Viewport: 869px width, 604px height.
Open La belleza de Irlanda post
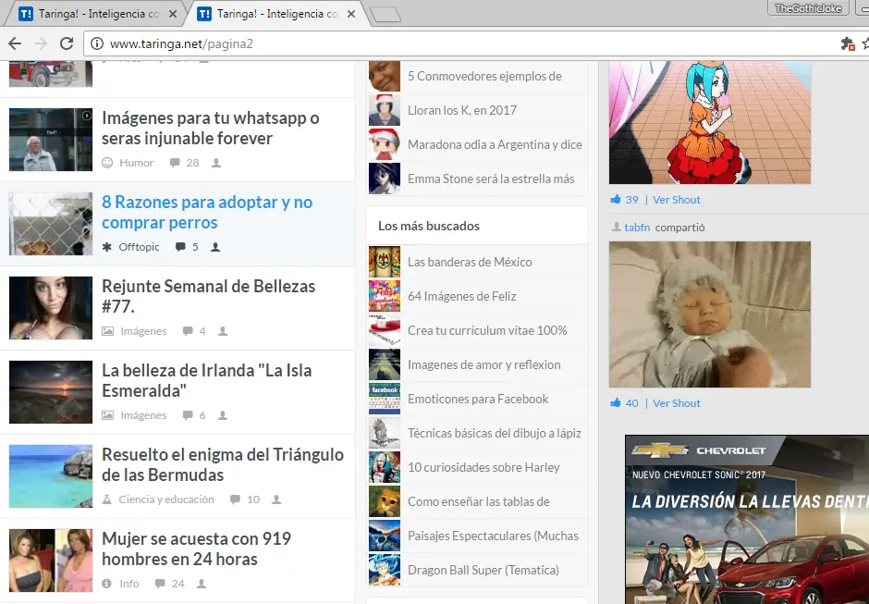pos(207,380)
